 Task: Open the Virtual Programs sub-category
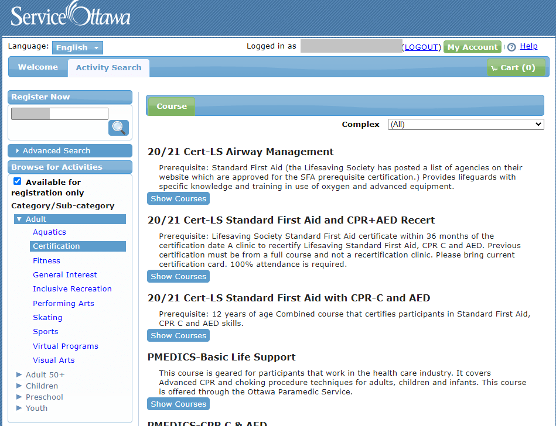[x=66, y=346]
